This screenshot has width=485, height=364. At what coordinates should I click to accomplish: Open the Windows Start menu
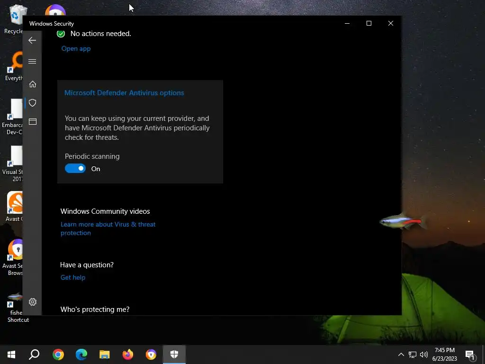coord(11,355)
